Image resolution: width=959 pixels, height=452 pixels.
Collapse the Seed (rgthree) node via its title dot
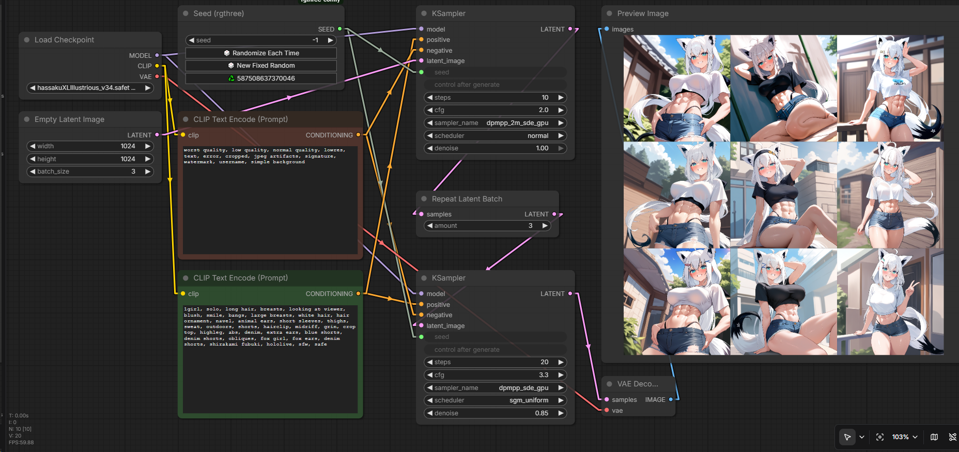185,13
